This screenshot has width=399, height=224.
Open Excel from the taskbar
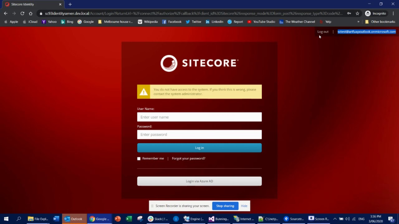coord(129,219)
